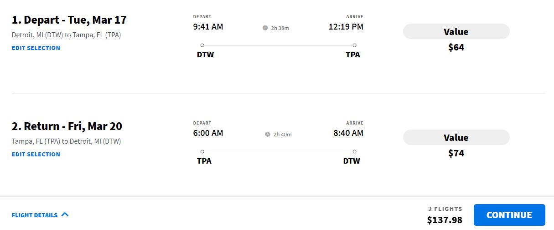Viewport: 554px width, 230px height.
Task: Click the 12:19 PM arrival time
Action: click(x=346, y=27)
